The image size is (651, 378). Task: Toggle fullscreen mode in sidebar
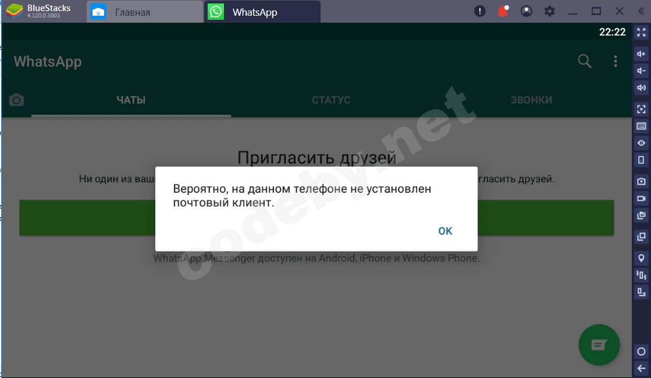(642, 32)
